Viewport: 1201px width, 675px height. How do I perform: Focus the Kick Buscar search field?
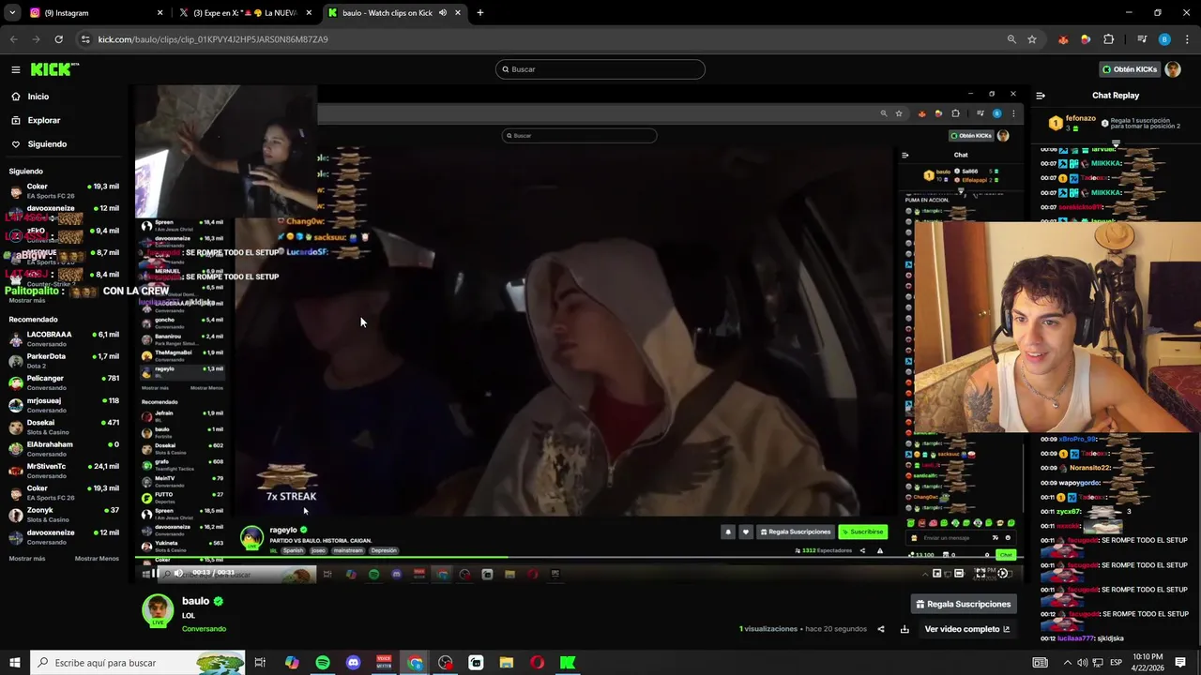click(600, 69)
